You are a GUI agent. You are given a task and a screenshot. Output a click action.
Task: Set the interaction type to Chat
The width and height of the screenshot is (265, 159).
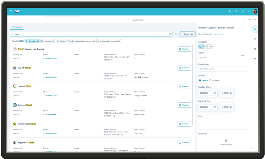(x=209, y=47)
